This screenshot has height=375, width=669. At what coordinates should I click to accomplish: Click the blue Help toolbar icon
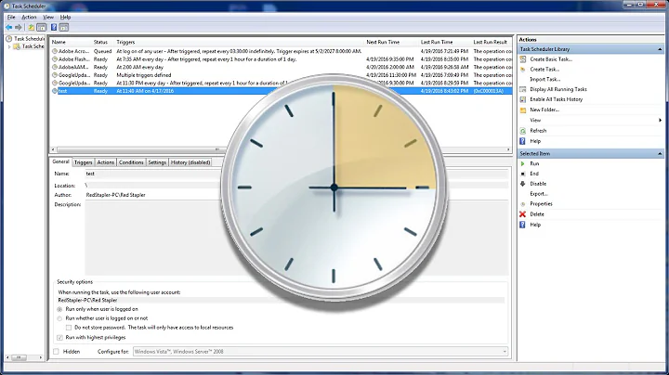click(x=54, y=27)
